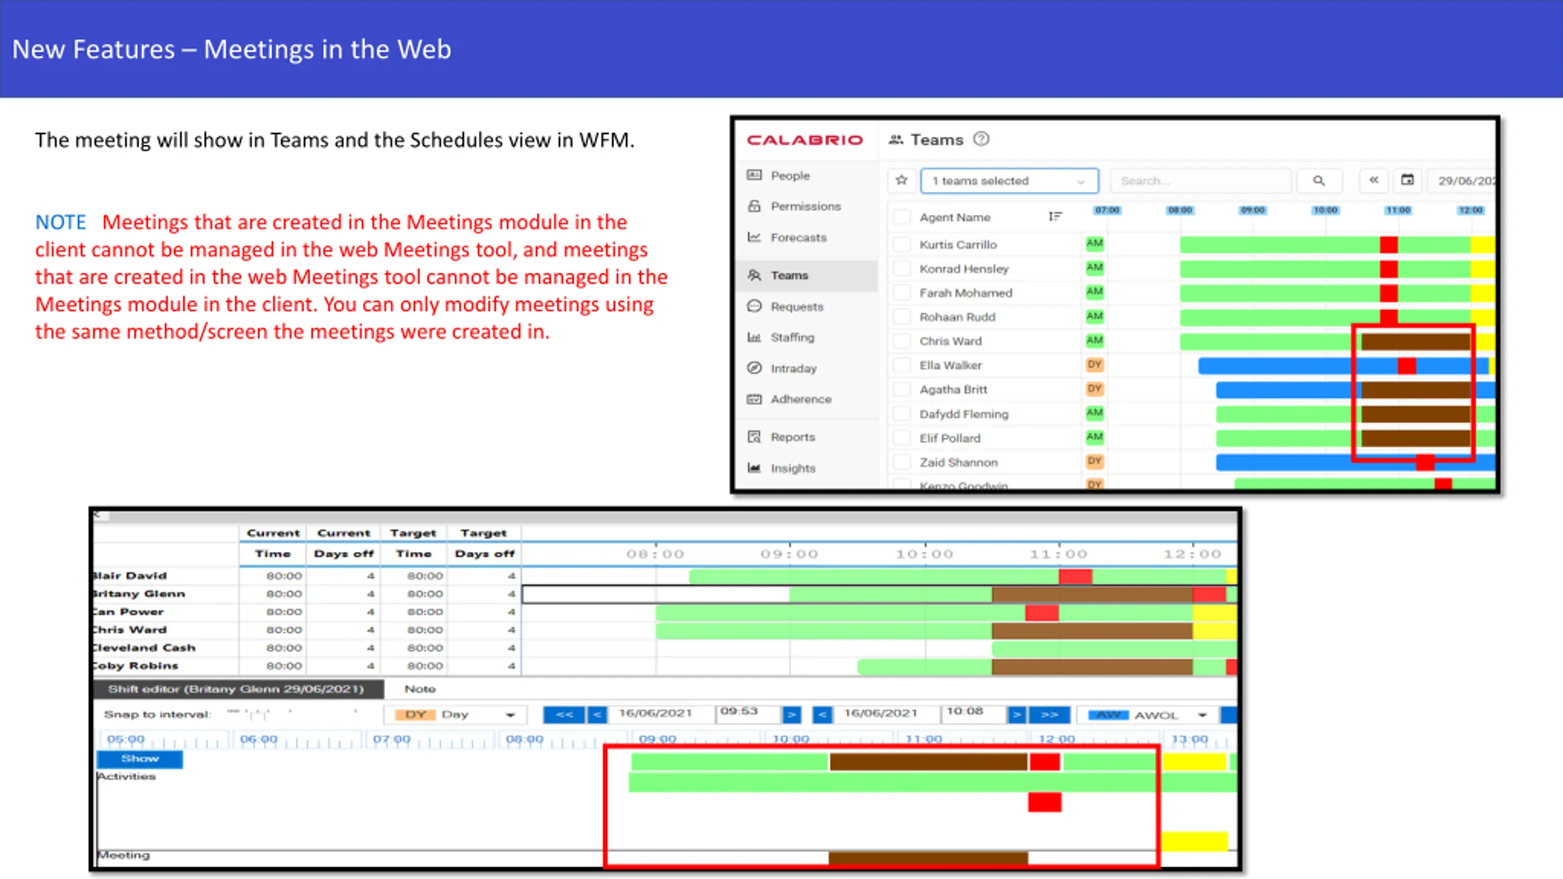
Task: Click the Forecasts chart icon
Action: point(755,237)
